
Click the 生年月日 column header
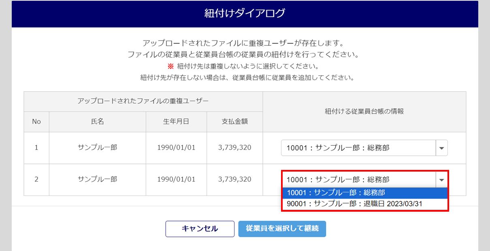[176, 121]
